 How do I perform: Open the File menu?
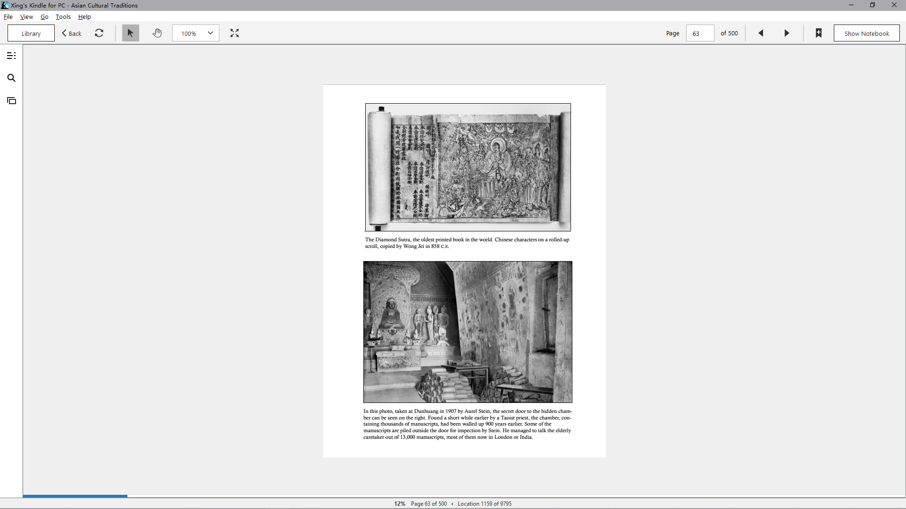8,16
